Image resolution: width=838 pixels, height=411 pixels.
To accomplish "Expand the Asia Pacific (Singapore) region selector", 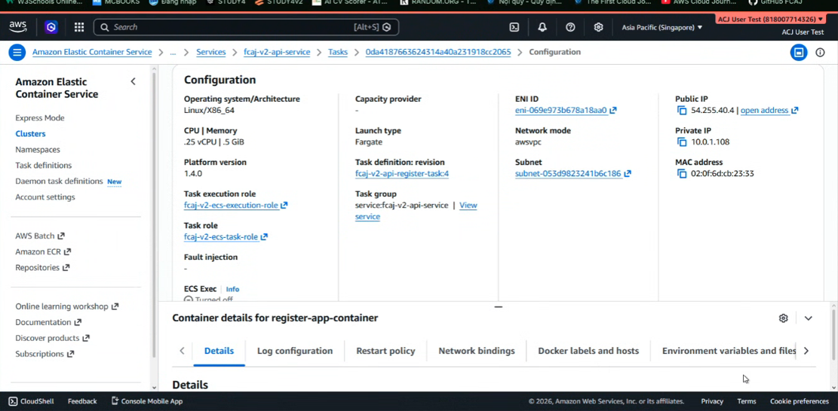I will pos(661,27).
